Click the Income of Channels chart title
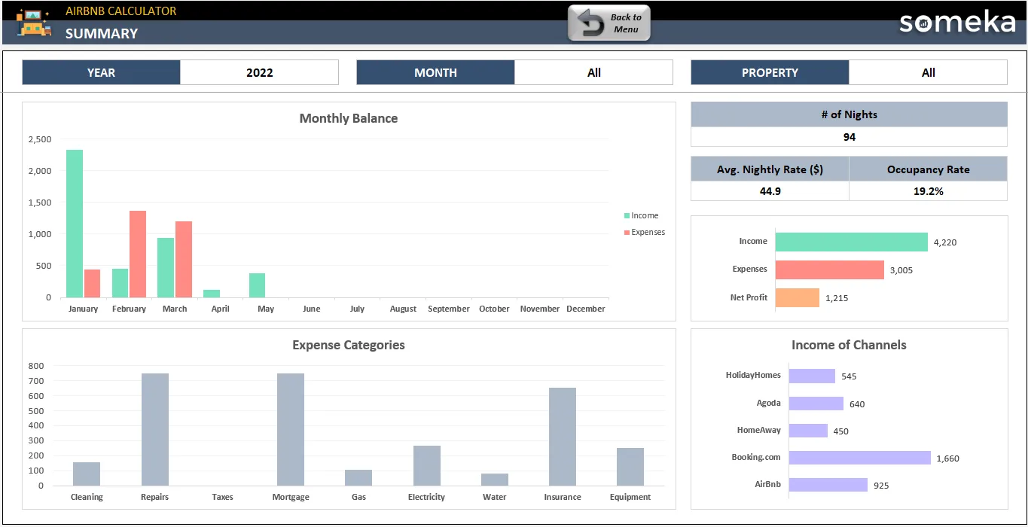Screen dimensions: 1028x527 click(849, 345)
